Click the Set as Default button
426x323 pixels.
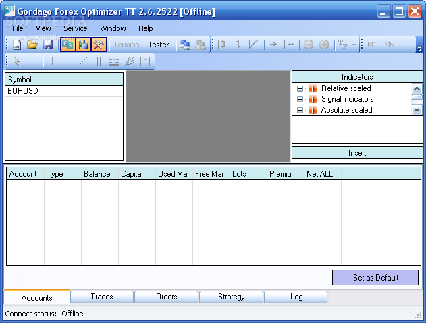(x=375, y=277)
